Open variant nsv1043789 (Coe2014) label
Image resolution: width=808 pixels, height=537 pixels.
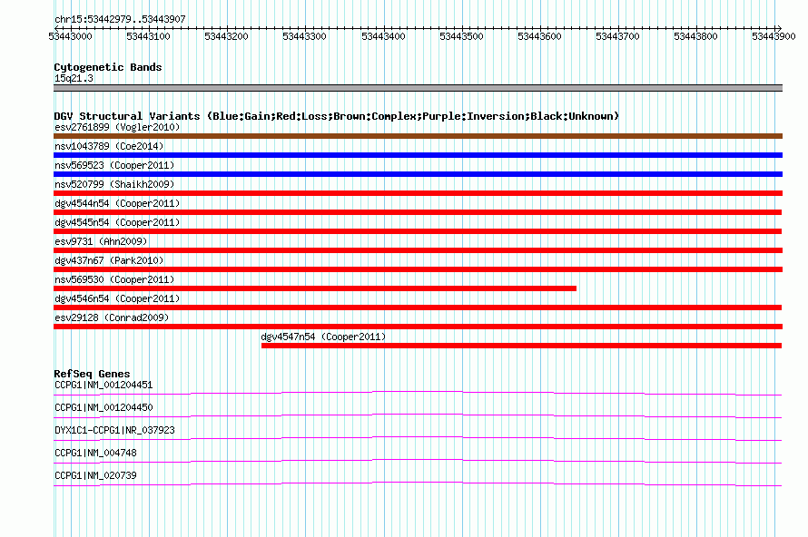coord(109,146)
